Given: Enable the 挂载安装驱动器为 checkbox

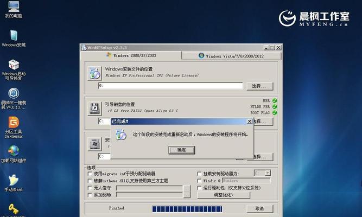Looking at the screenshot, I should click(x=200, y=174).
